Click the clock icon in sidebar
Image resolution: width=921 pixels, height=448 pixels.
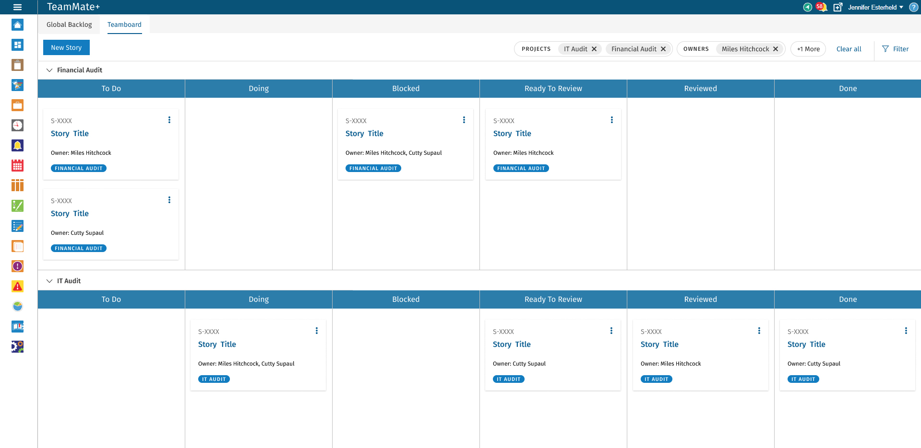click(x=18, y=126)
